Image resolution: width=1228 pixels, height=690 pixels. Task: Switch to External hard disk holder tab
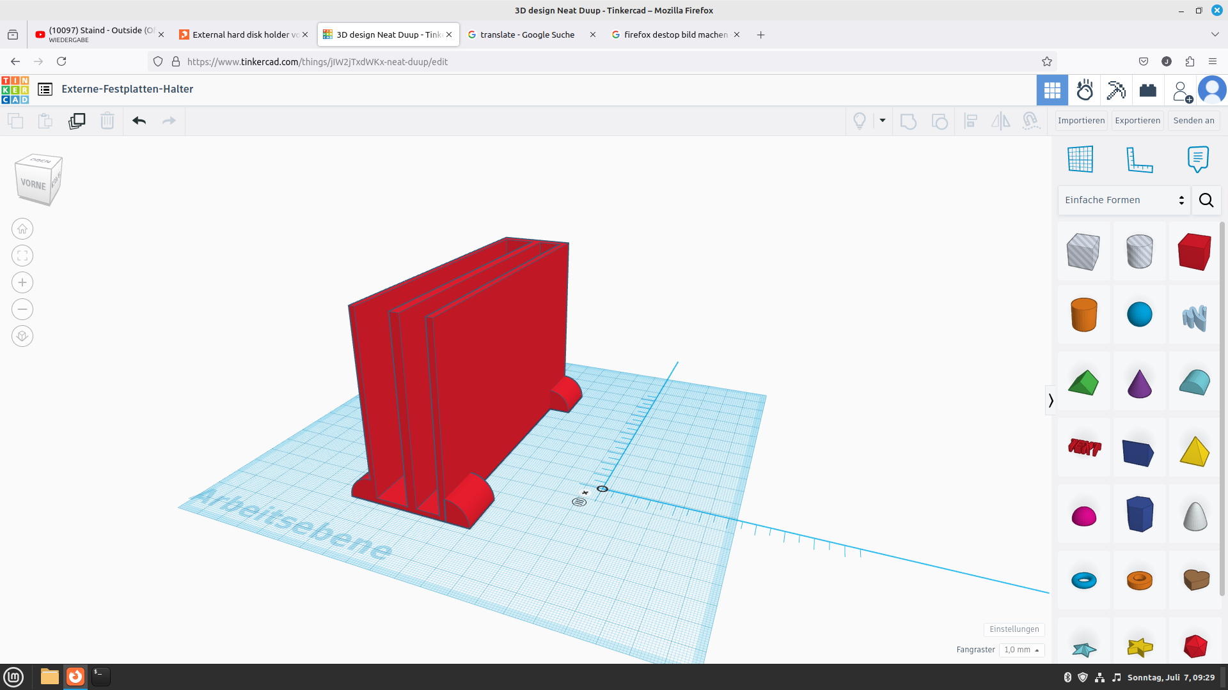pyautogui.click(x=244, y=34)
